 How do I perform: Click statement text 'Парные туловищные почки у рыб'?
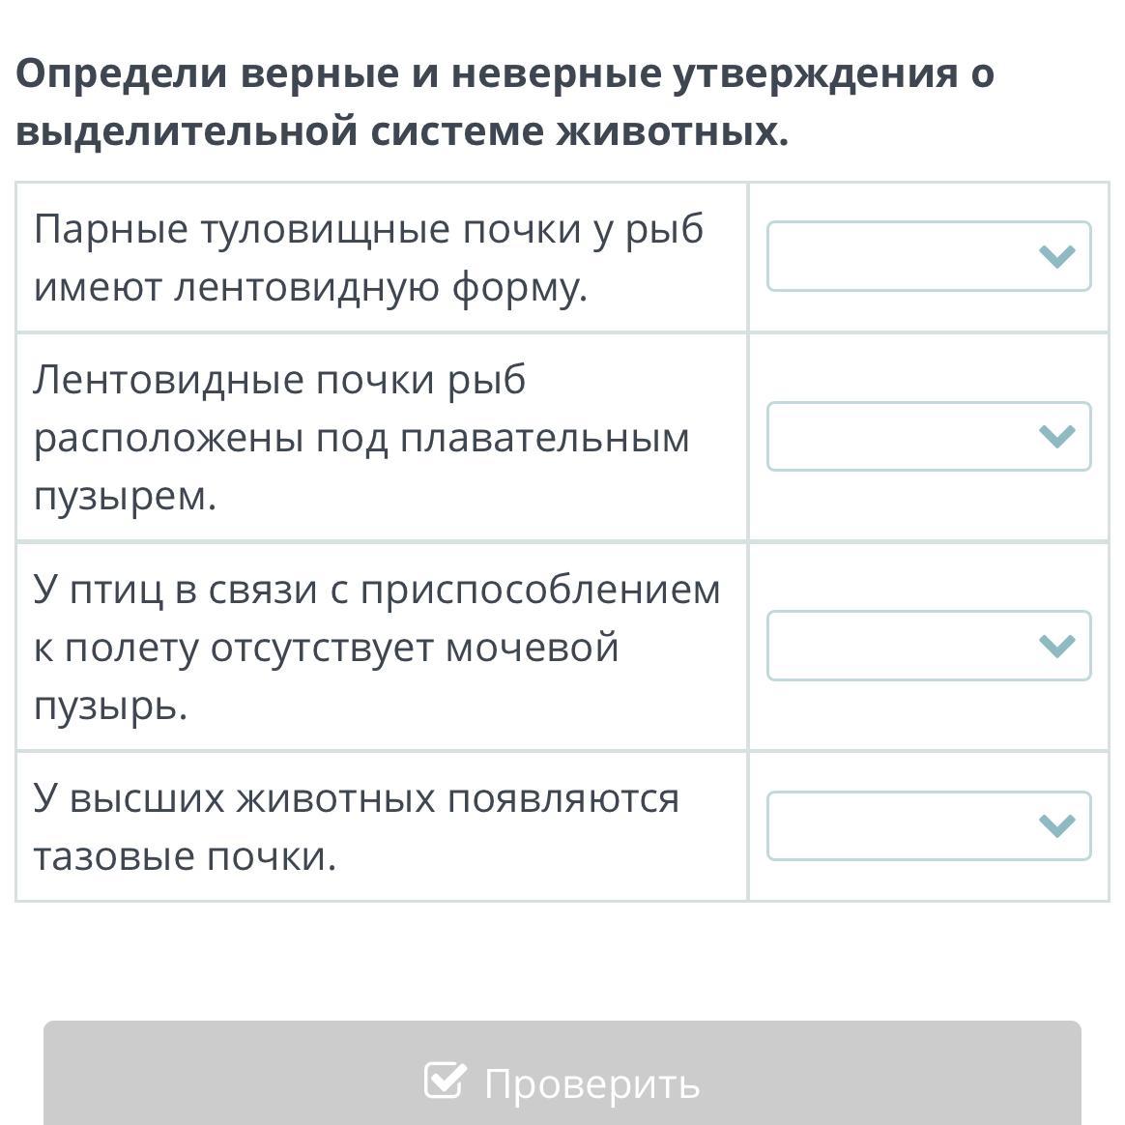pyautogui.click(x=368, y=230)
